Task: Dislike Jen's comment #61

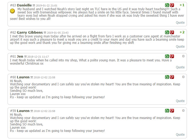Action: point(172,56)
